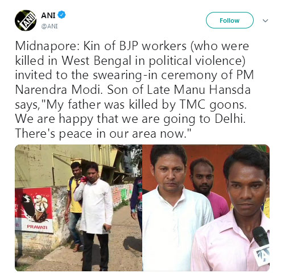Open the ANI profile avatar
Screen dimensions: 285x277
tap(26, 20)
